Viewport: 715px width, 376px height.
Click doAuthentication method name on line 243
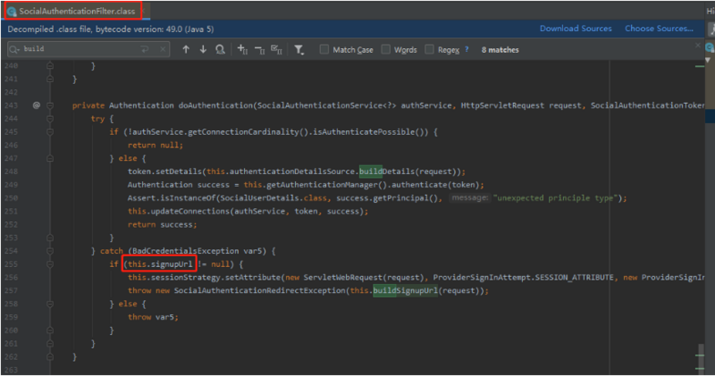[215, 105]
